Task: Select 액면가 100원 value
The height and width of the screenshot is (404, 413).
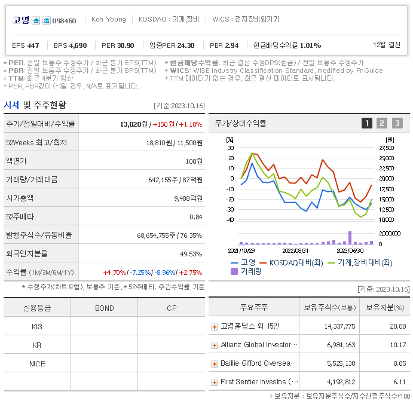Action: tap(194, 161)
